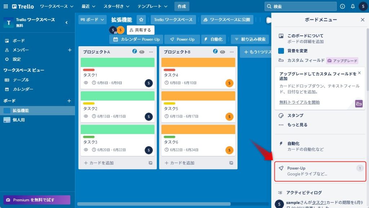Open カレンダー Power-Up button
The height and width of the screenshot is (208, 369).
tap(136, 39)
